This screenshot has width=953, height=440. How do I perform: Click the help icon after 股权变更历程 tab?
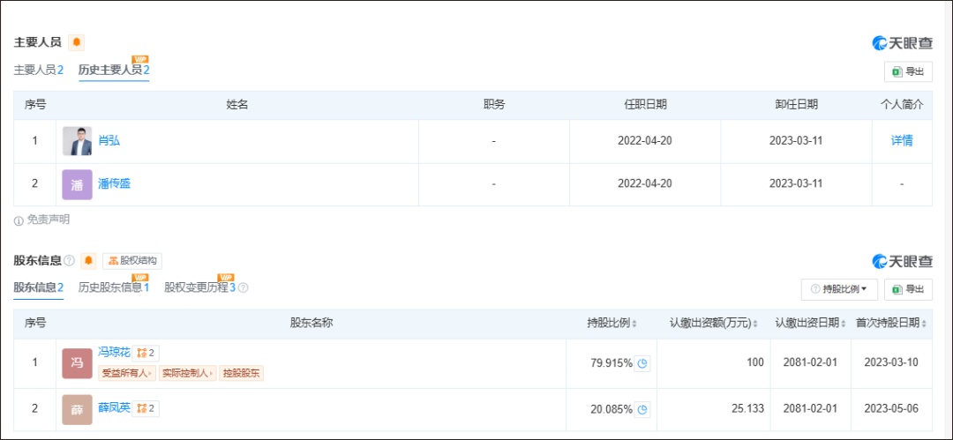(244, 287)
